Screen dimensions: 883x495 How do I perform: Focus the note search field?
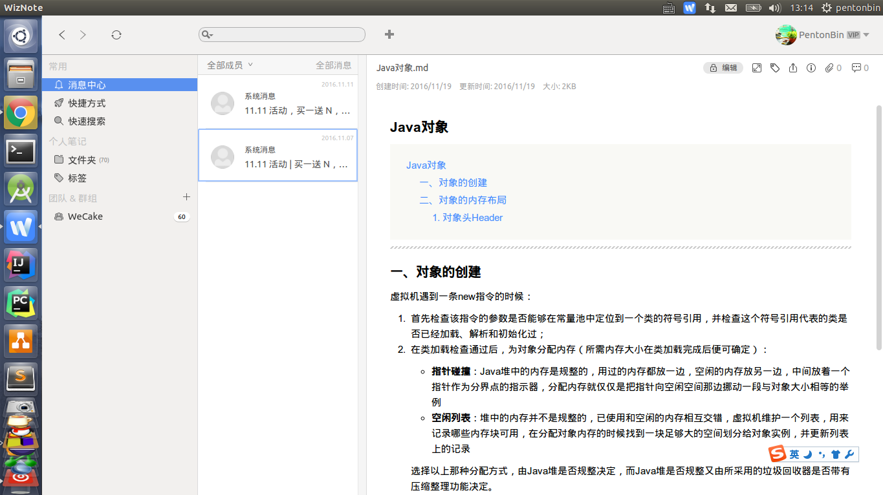point(282,35)
